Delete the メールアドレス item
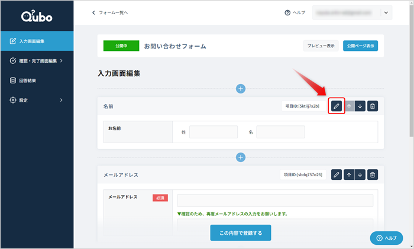414x249 pixels. point(373,174)
